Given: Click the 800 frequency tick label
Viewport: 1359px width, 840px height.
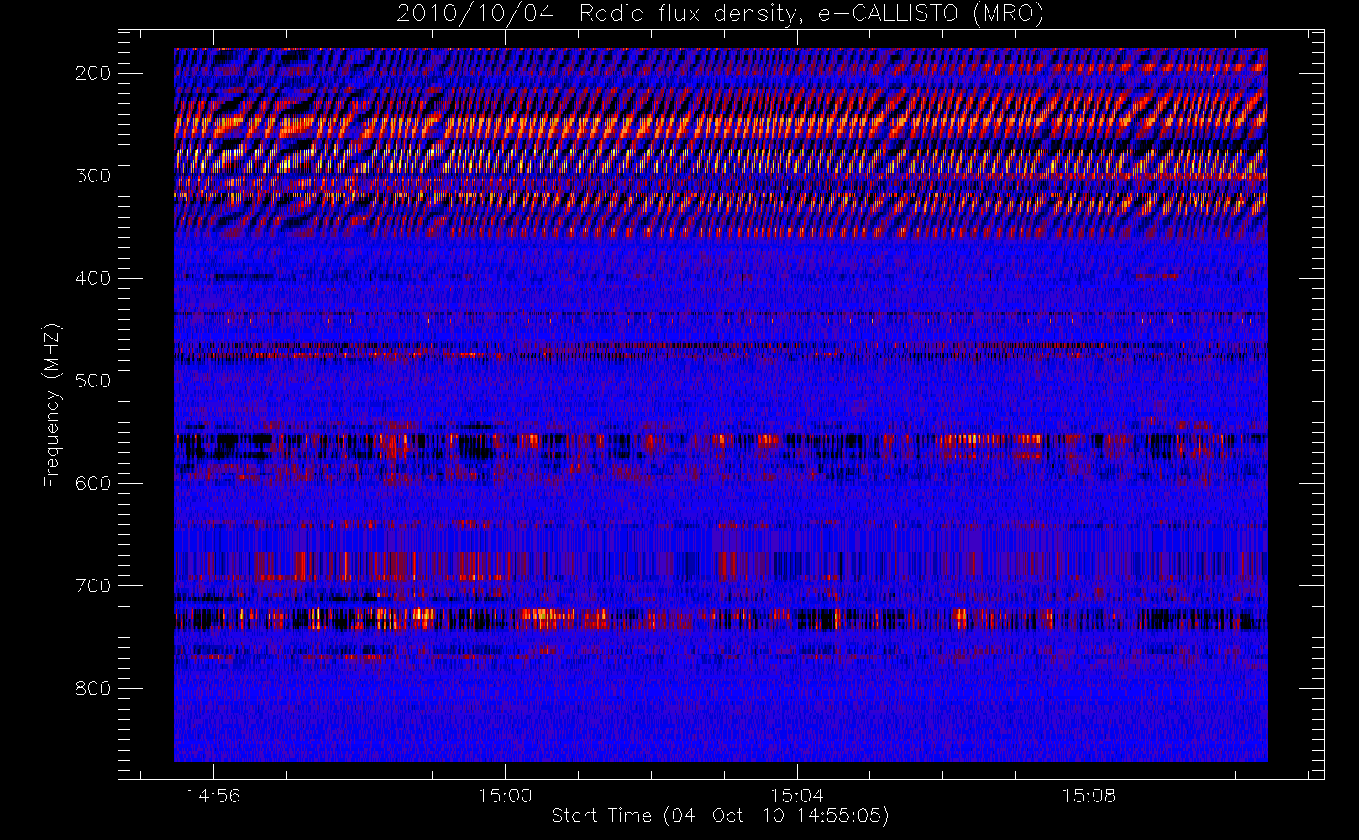Looking at the screenshot, I should (x=93, y=688).
